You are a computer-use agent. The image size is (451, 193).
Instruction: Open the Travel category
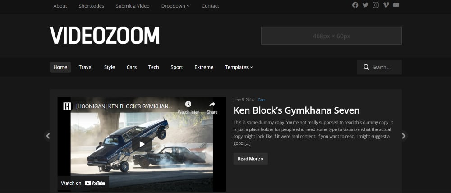(86, 67)
